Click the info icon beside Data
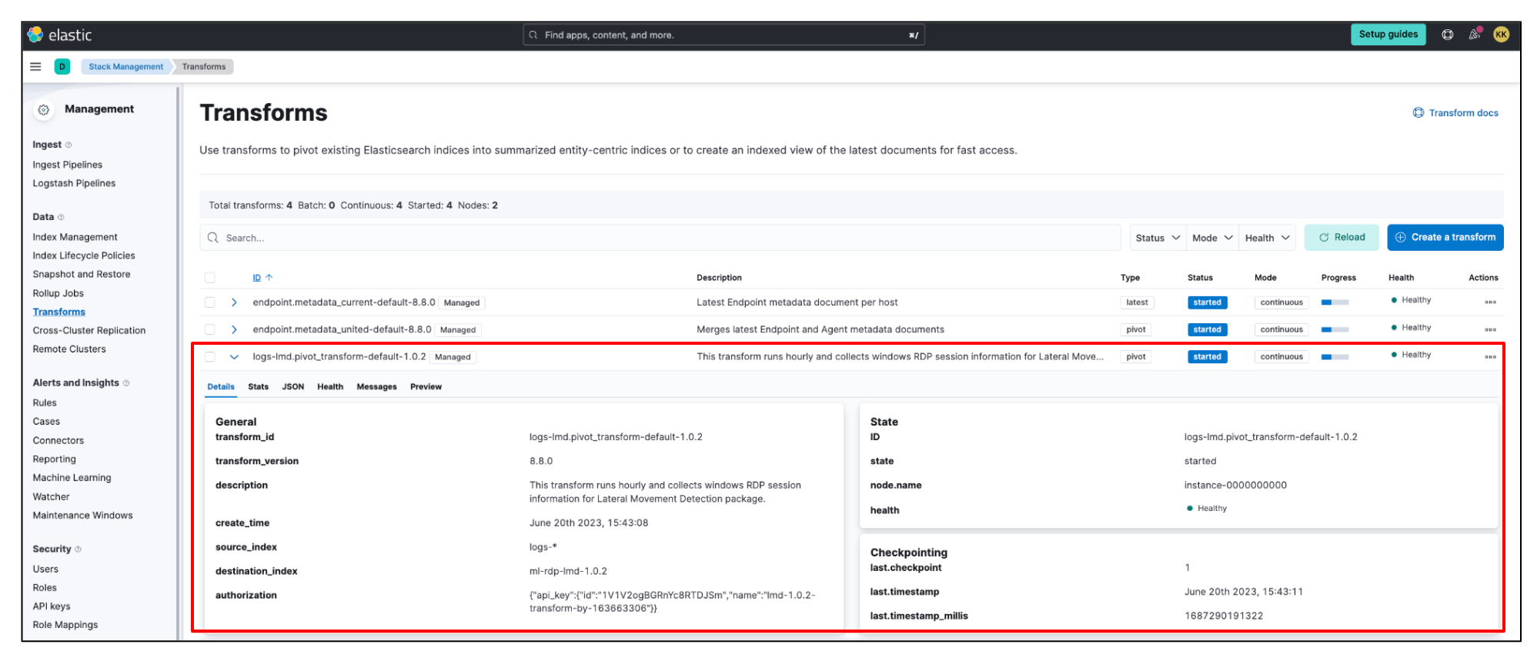Image resolution: width=1527 pixels, height=668 pixels. click(61, 217)
